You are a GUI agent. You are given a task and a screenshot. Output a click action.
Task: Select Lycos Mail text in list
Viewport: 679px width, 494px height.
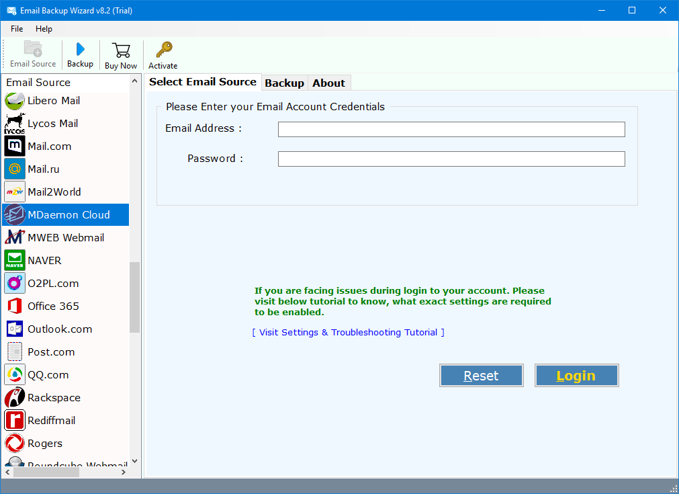pos(53,124)
